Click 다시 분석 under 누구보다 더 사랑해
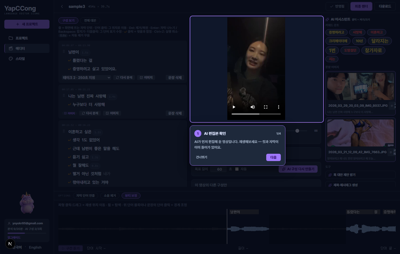Screen dimensions: 400x254 90,113
